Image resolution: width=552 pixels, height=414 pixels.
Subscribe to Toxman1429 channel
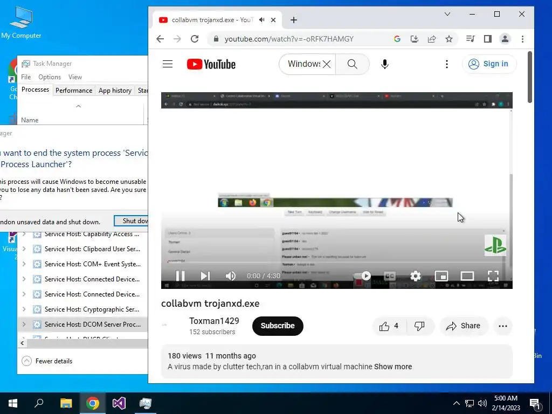pos(278,326)
